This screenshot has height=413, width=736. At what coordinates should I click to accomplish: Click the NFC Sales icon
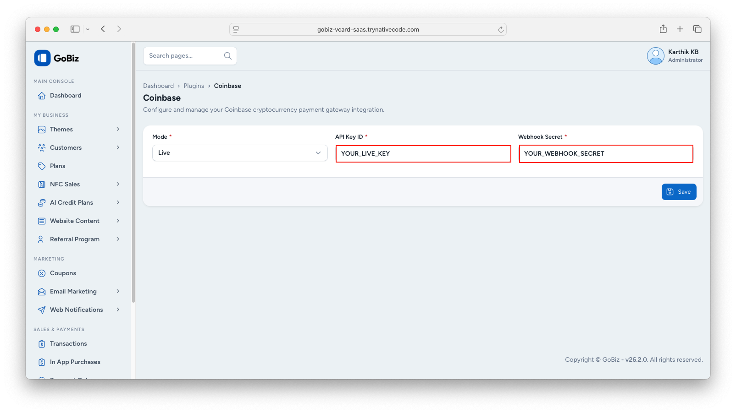42,185
